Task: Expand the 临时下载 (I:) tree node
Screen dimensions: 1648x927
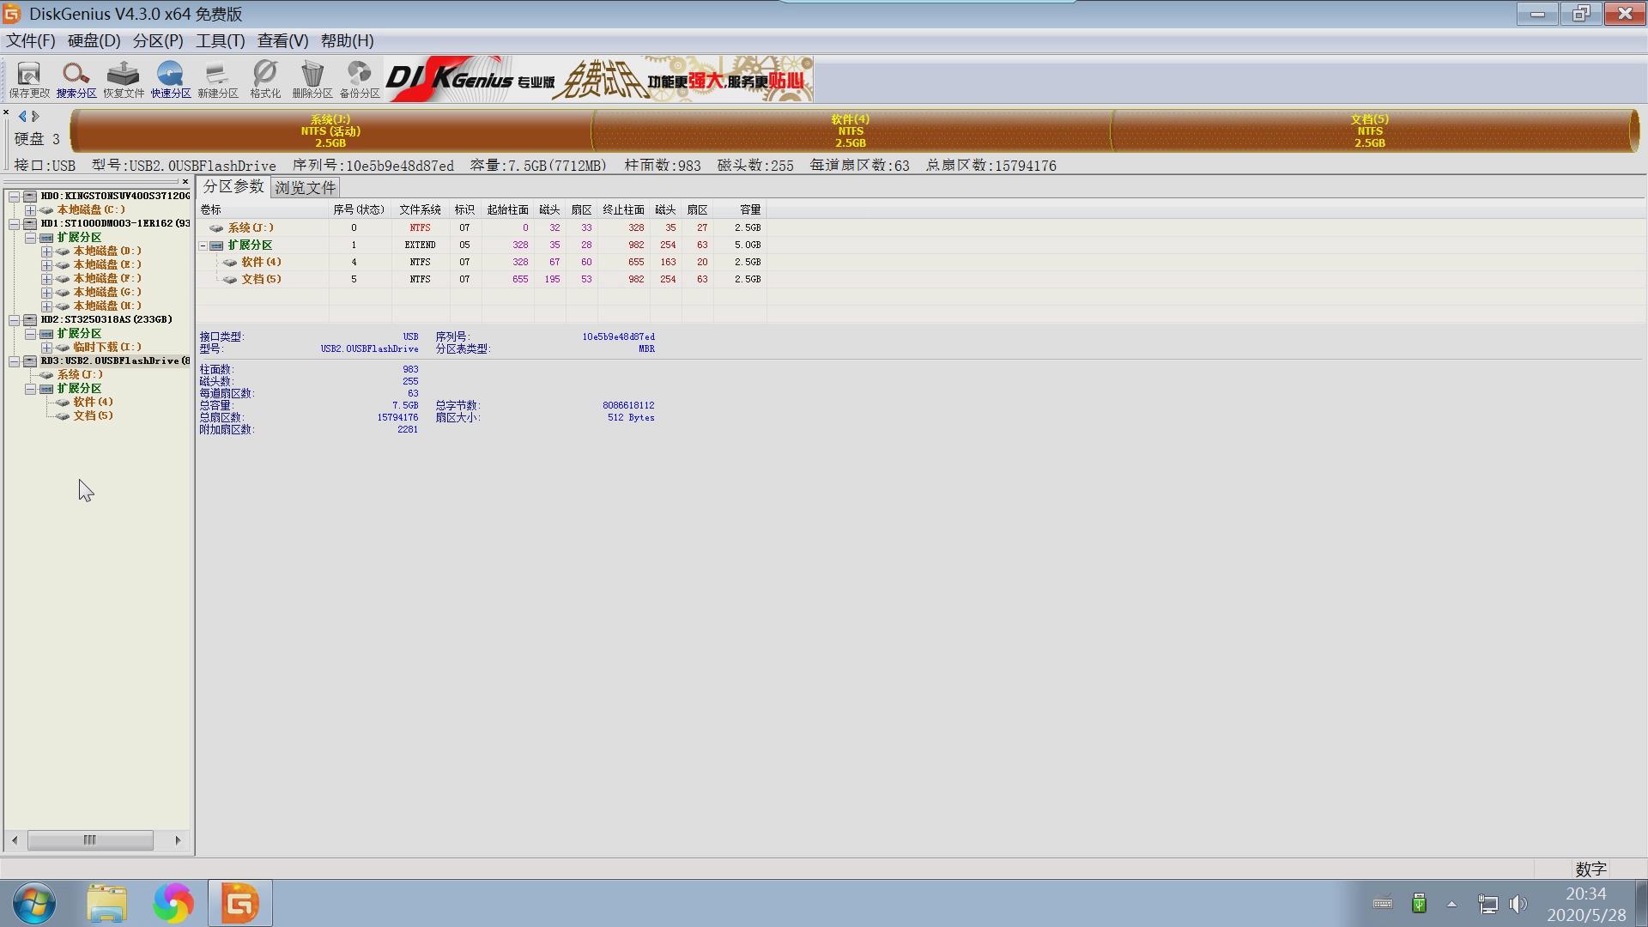Action: pyautogui.click(x=46, y=348)
